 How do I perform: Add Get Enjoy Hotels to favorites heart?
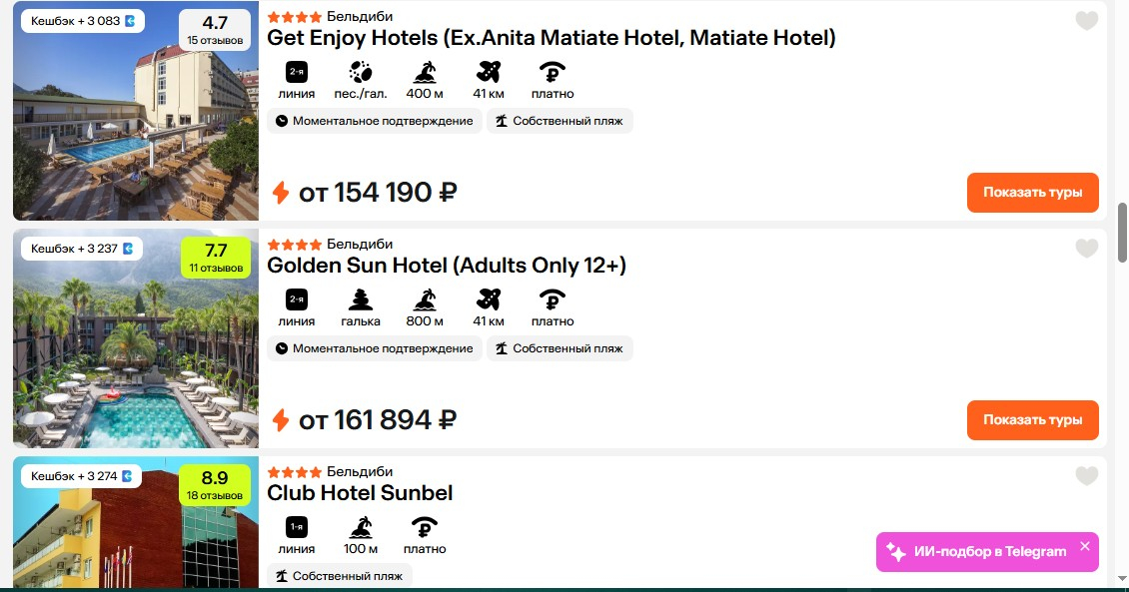click(x=1086, y=21)
